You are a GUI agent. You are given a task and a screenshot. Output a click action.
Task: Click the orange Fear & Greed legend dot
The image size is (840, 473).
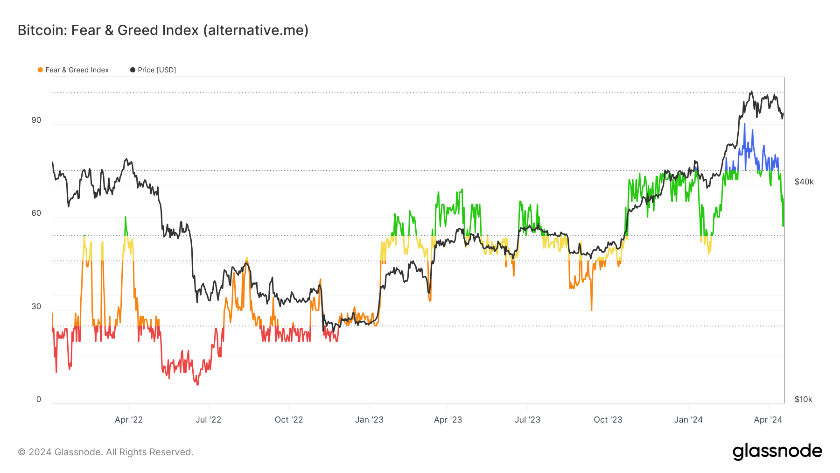(x=40, y=70)
